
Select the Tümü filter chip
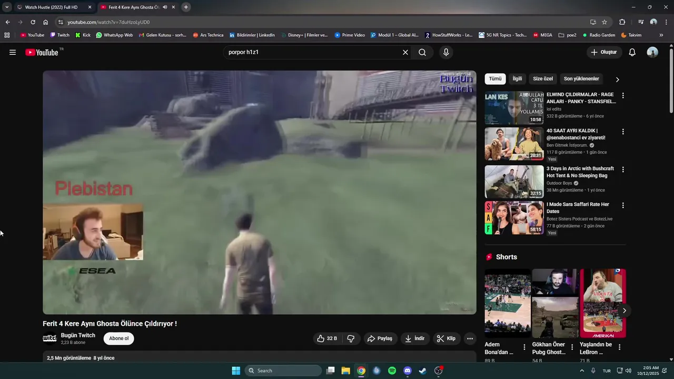pos(495,79)
